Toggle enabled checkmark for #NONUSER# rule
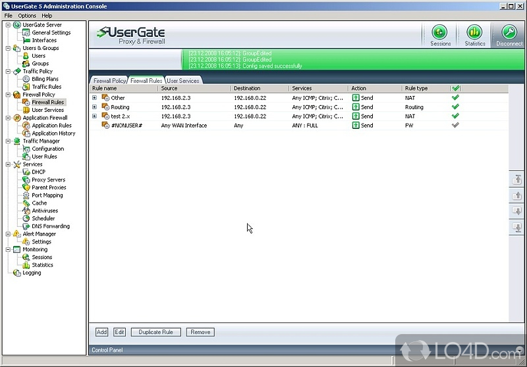Screen dimensions: 527x367 [x=455, y=125]
